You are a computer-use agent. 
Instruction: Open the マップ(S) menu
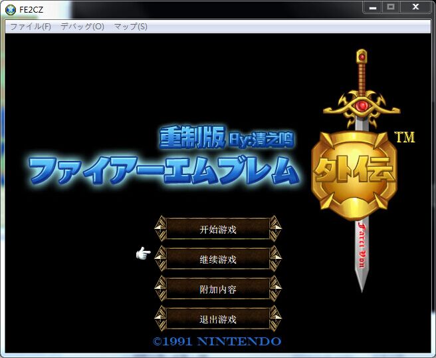(x=130, y=27)
